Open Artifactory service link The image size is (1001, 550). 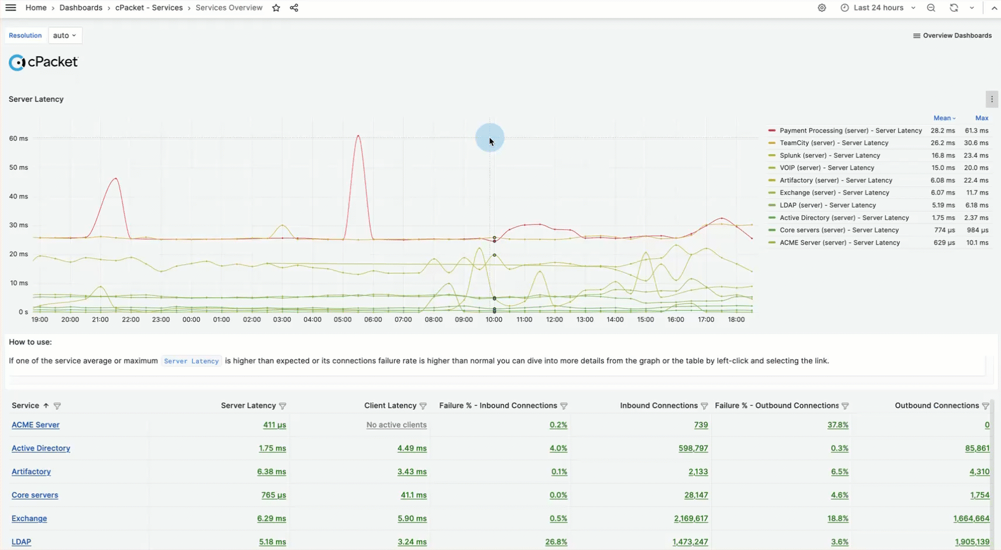(x=31, y=472)
